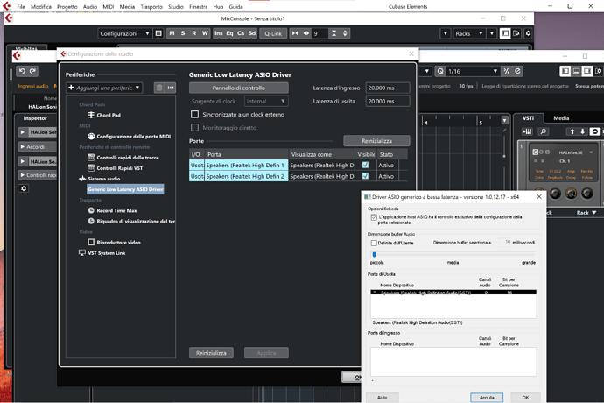This screenshot has width=604, height=403.
Task: Open the Racks dropdown in MixConsole
Action: coord(469,33)
